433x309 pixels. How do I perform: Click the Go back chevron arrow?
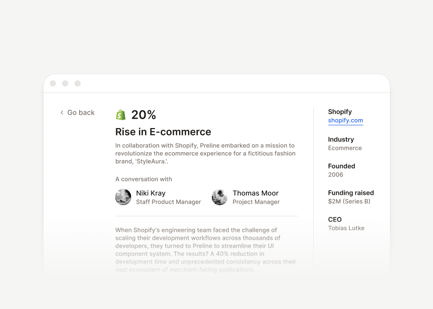coord(62,113)
